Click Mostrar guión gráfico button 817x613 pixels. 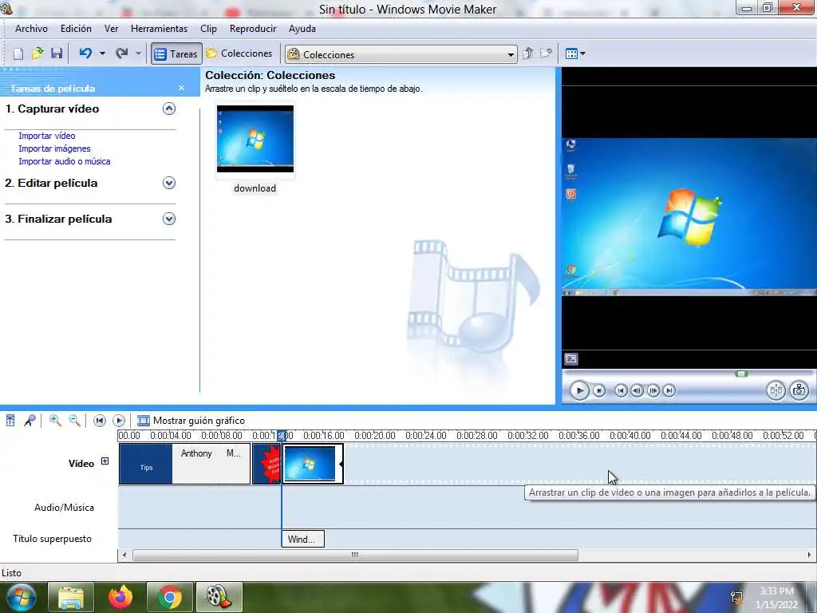[x=191, y=420]
